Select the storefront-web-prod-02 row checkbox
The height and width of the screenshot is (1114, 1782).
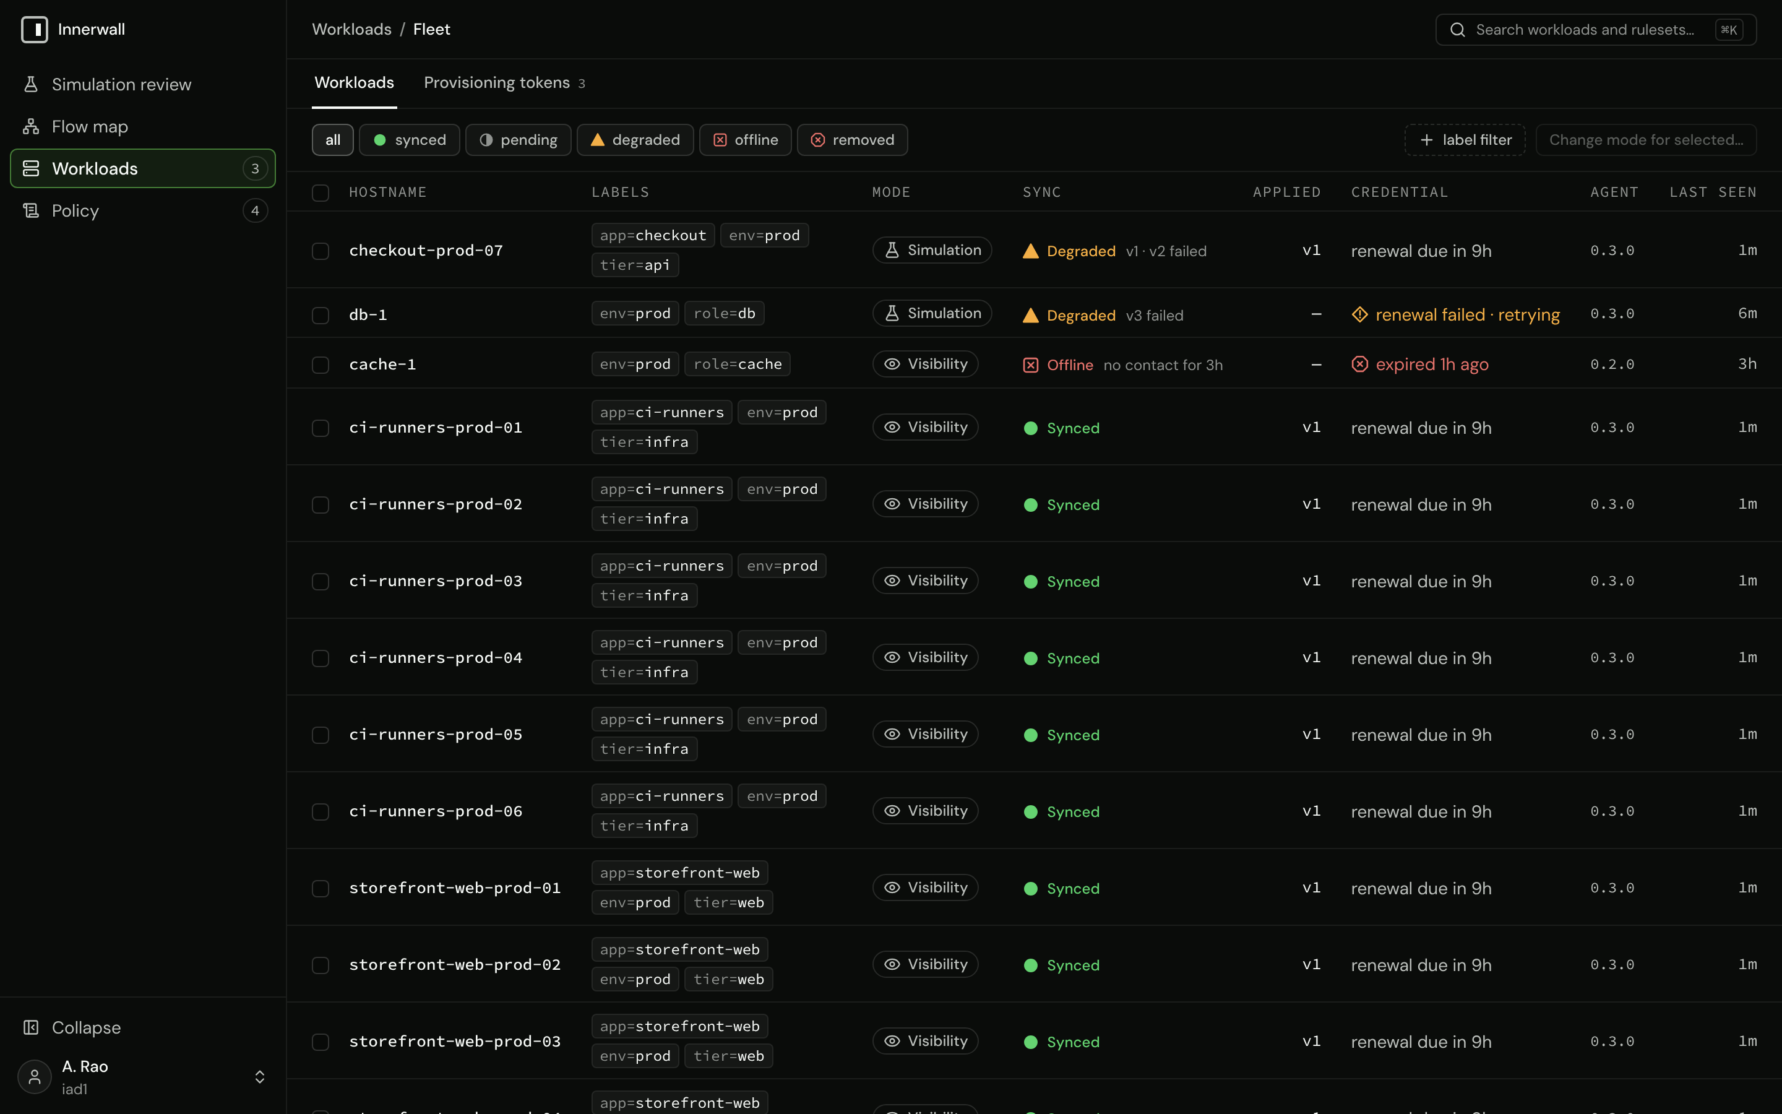[321, 965]
